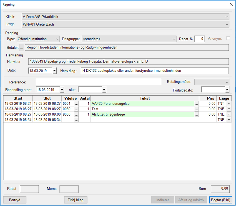Click the Fortryd button
The image size is (236, 206).
coord(15,200)
